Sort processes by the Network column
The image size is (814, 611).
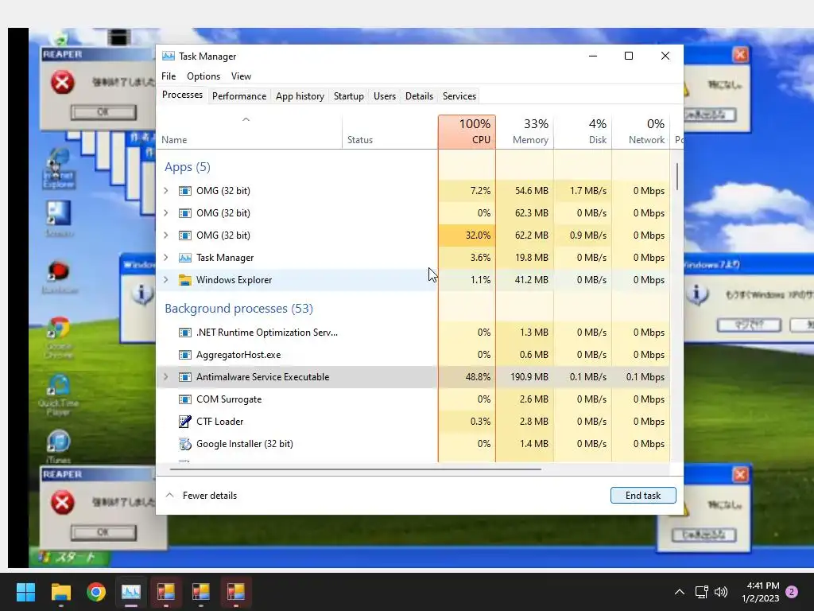pyautogui.click(x=642, y=132)
